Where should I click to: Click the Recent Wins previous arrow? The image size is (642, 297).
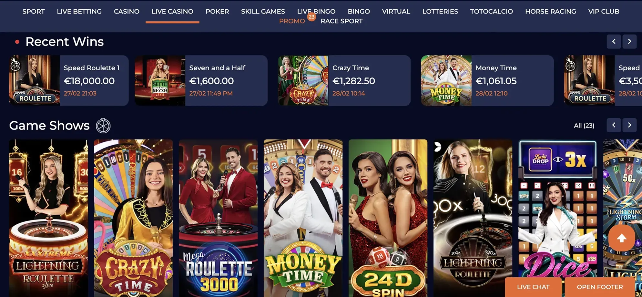coord(614,41)
